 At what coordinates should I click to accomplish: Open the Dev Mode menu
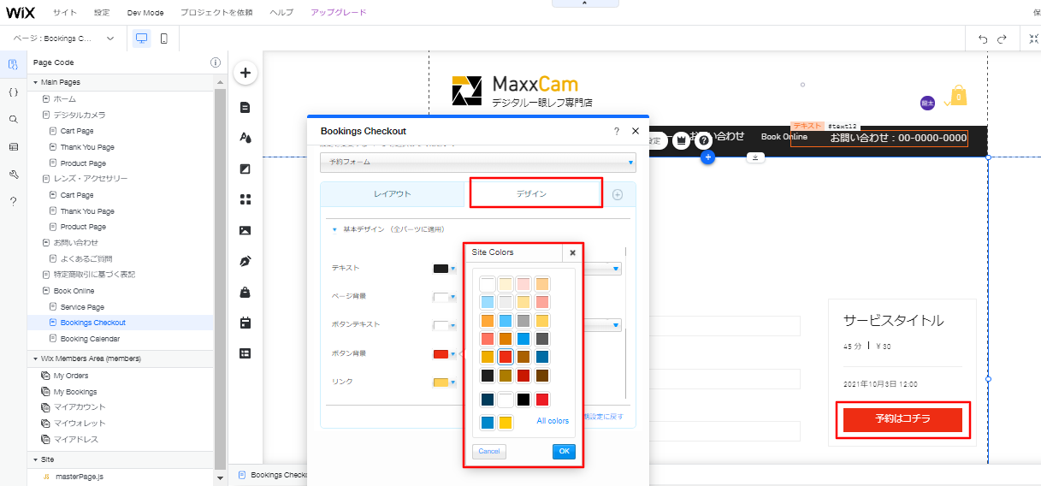(x=146, y=13)
